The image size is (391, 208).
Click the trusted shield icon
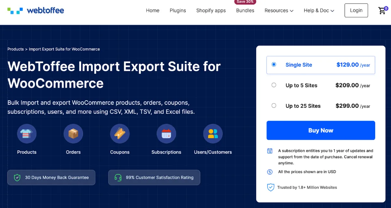point(270,187)
